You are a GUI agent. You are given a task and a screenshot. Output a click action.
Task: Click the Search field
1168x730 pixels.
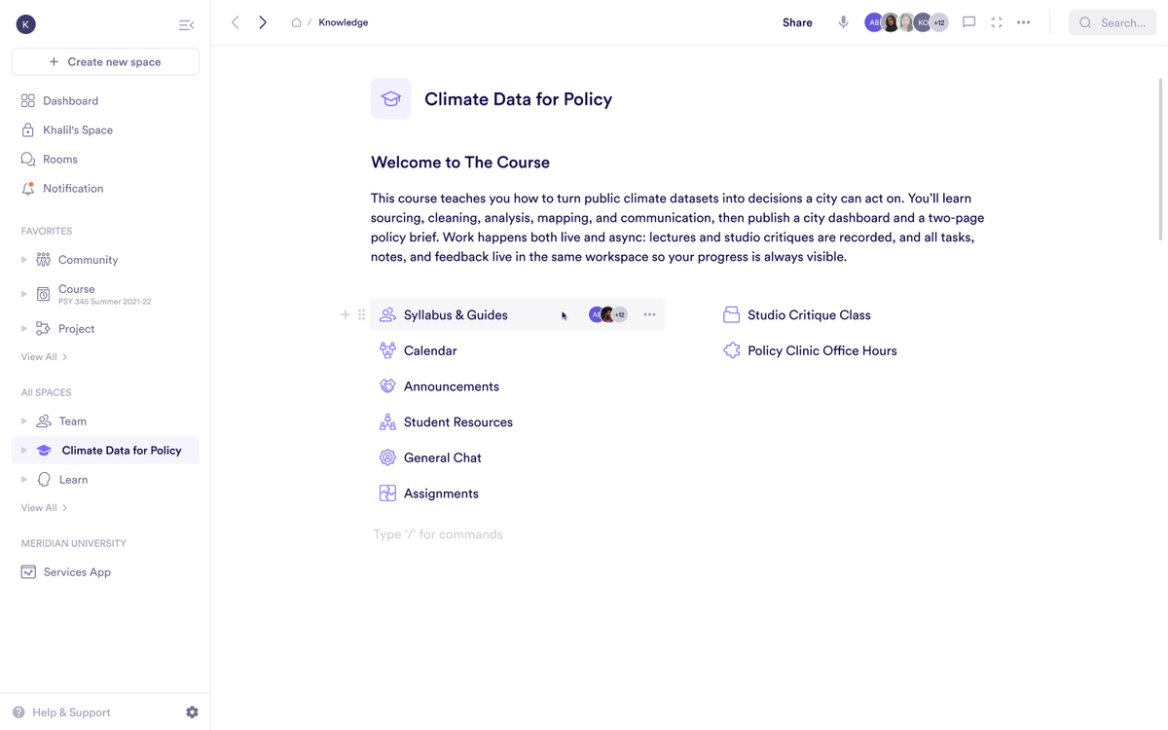(x=1113, y=22)
